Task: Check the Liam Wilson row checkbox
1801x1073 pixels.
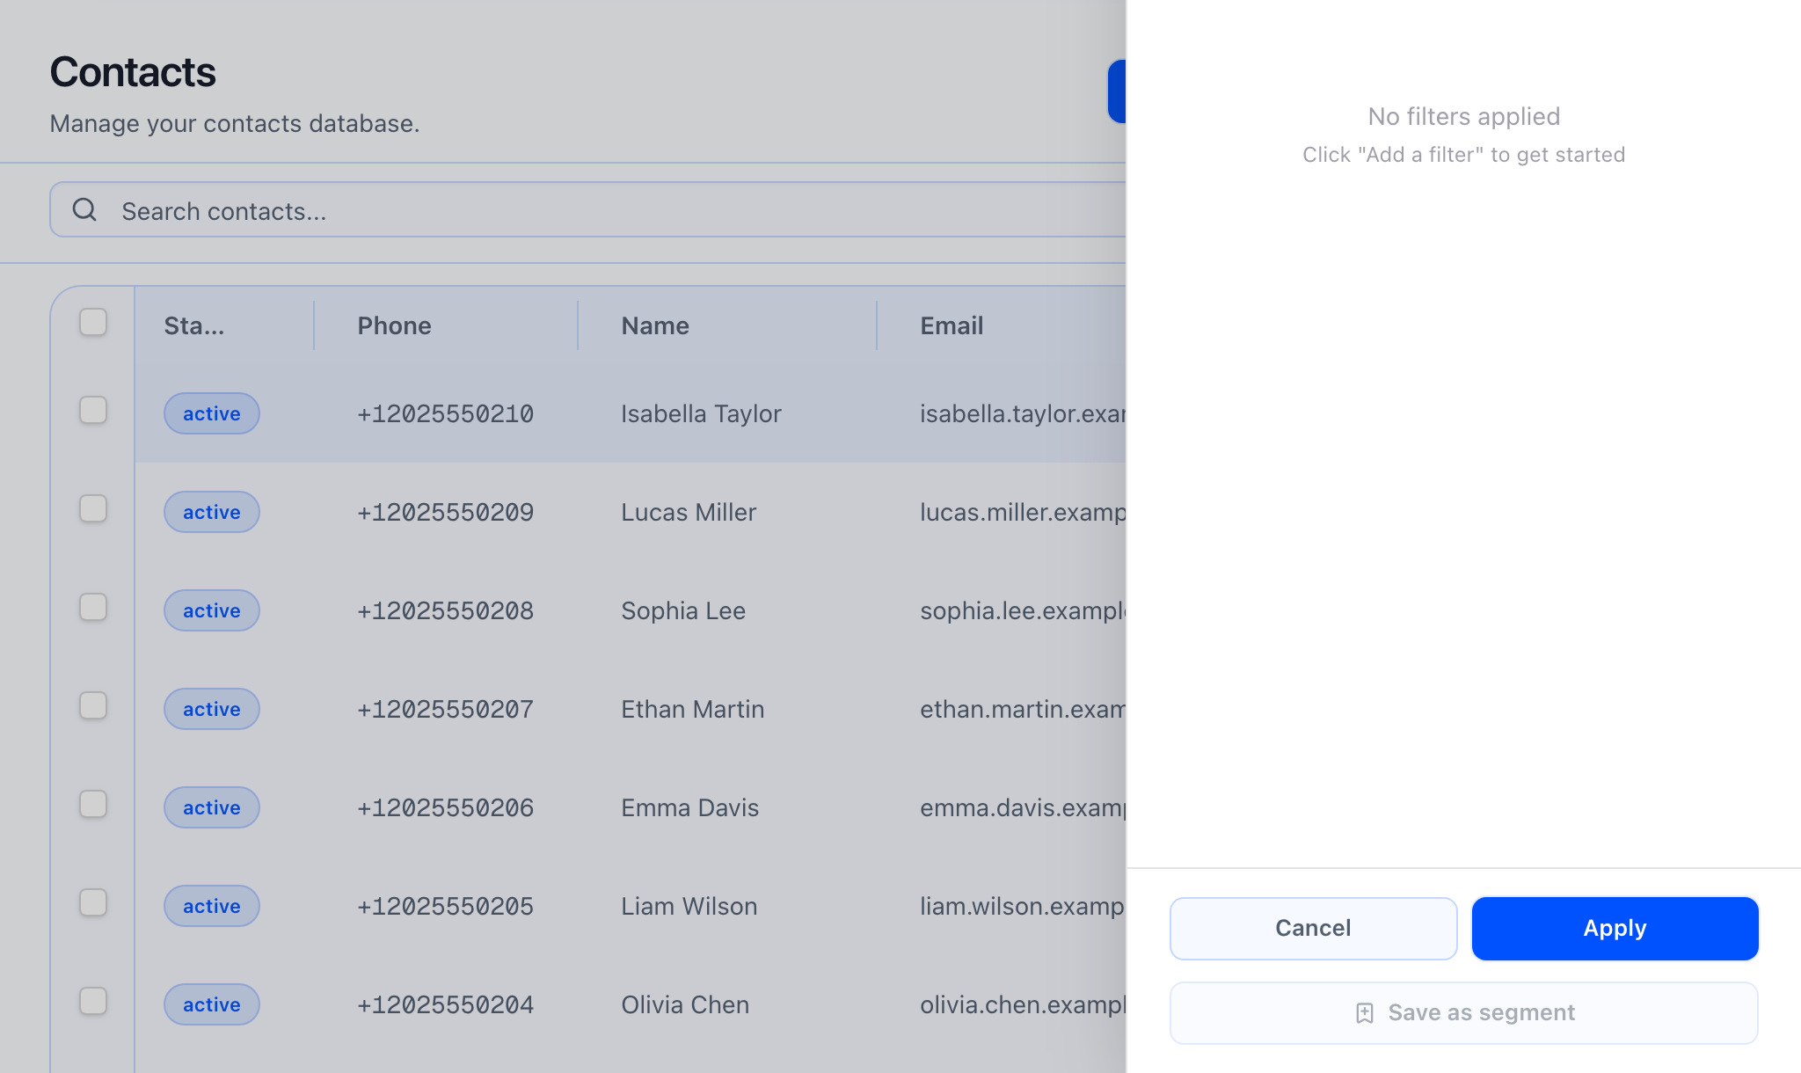Action: coord(93,902)
